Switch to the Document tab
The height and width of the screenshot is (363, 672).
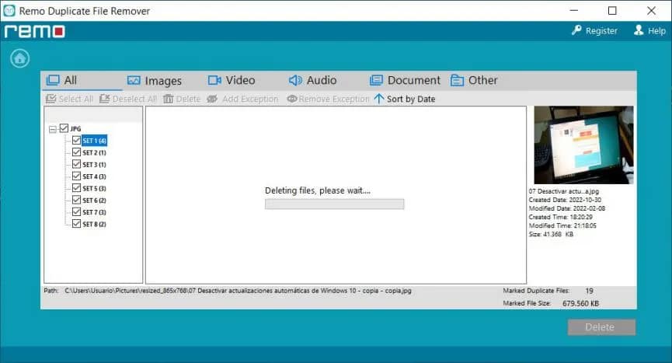(405, 80)
